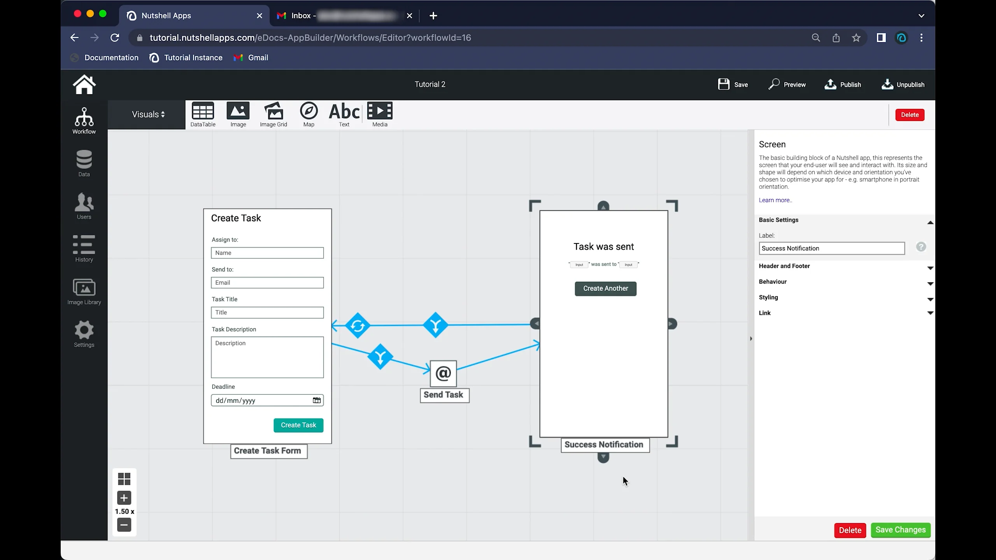The width and height of the screenshot is (996, 560).
Task: Open the Documentation bookmark
Action: coord(105,58)
